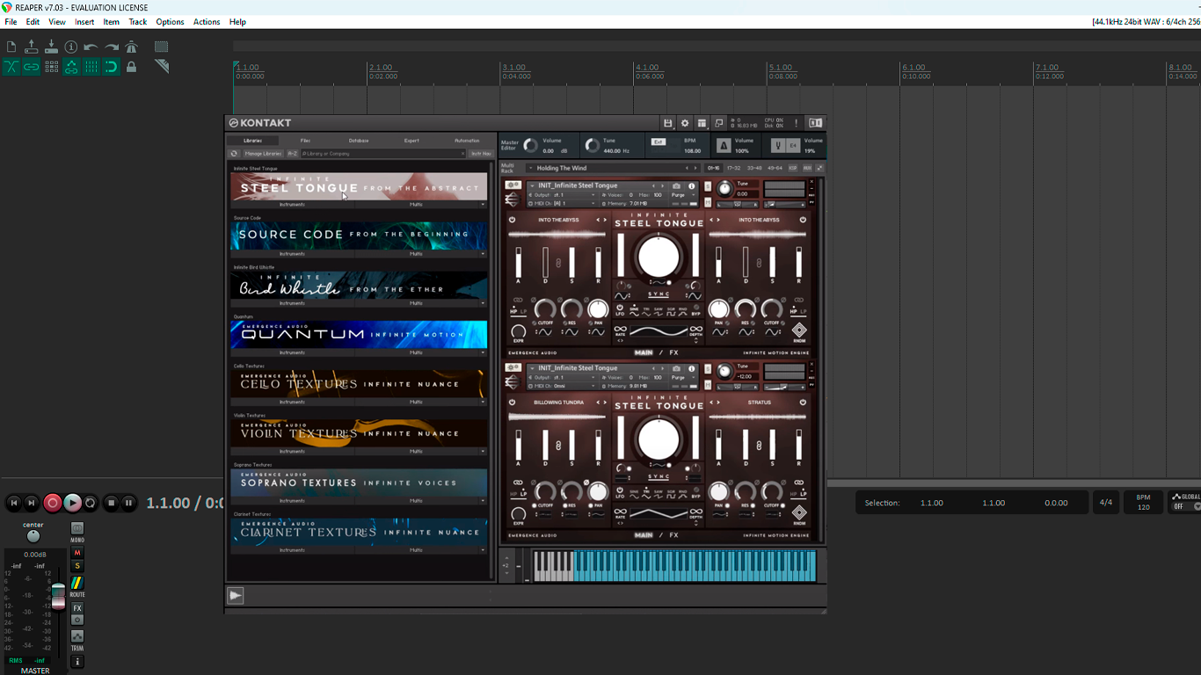
Task: Open the Actions menu
Action: point(207,22)
